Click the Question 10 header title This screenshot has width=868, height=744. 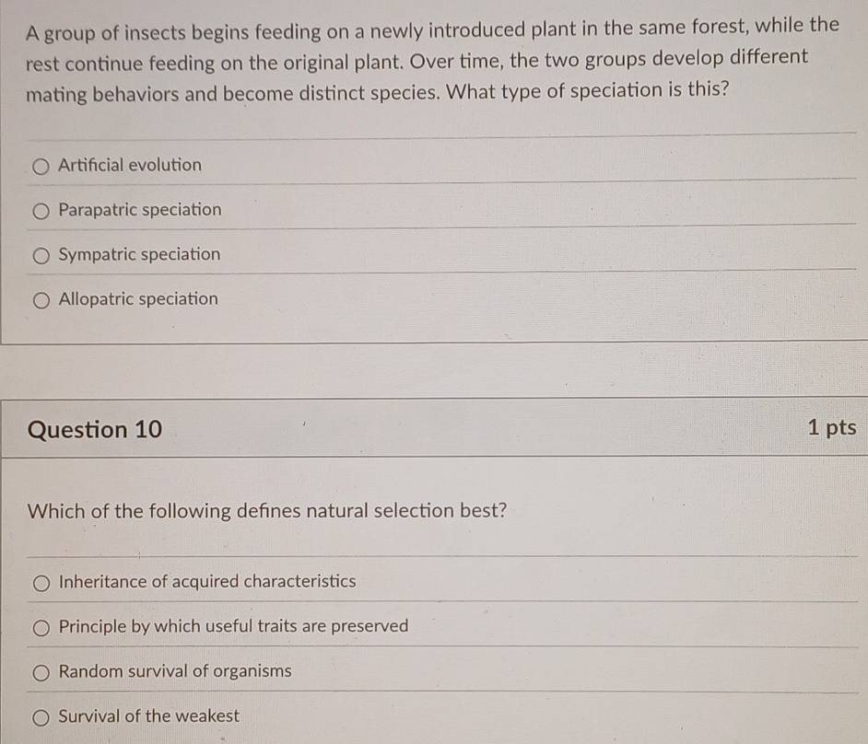point(95,430)
